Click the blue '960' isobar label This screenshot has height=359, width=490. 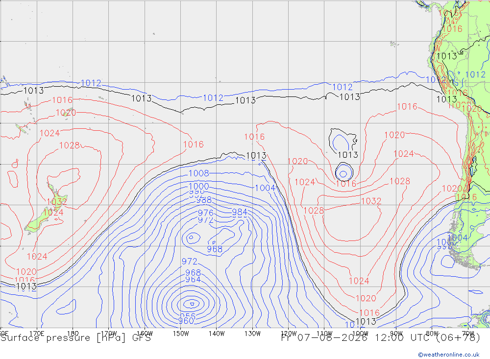[x=186, y=321]
